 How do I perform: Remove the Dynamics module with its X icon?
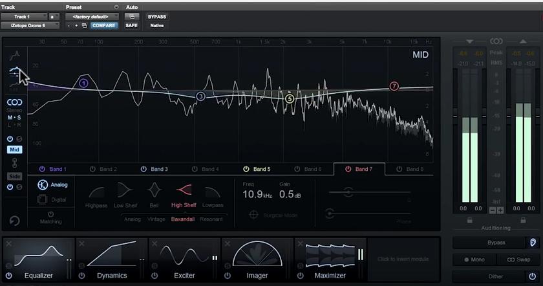coord(81,243)
